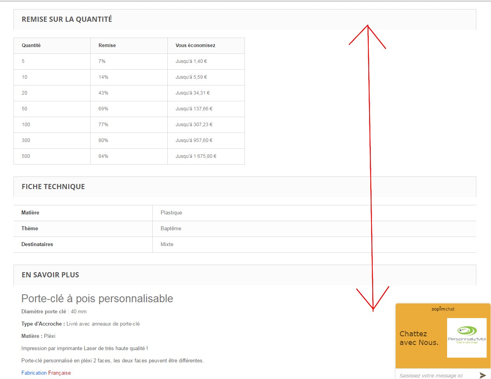Click savings cell 'Jusqu'à 137,66 €'
The height and width of the screenshot is (379, 491).
tap(206, 109)
